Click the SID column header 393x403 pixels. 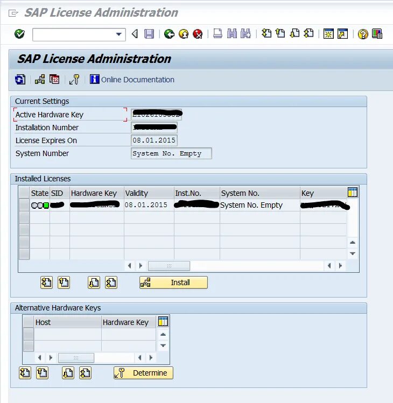coord(60,193)
